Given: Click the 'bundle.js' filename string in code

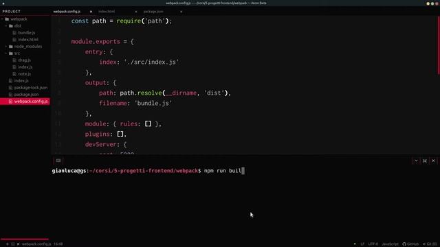Looking at the screenshot, I should (x=153, y=104).
